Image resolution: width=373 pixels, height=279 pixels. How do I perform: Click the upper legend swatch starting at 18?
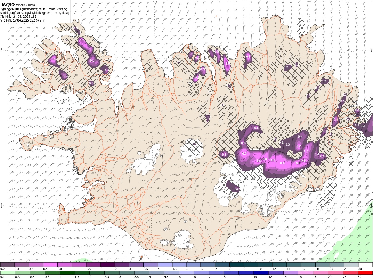(x=323, y=264)
